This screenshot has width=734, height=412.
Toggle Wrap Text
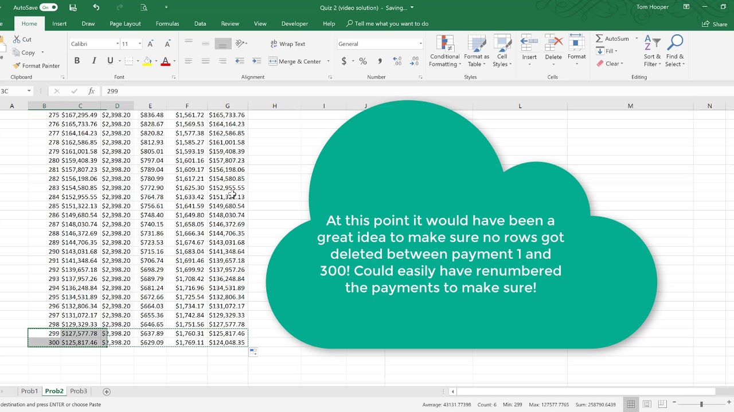click(x=287, y=44)
